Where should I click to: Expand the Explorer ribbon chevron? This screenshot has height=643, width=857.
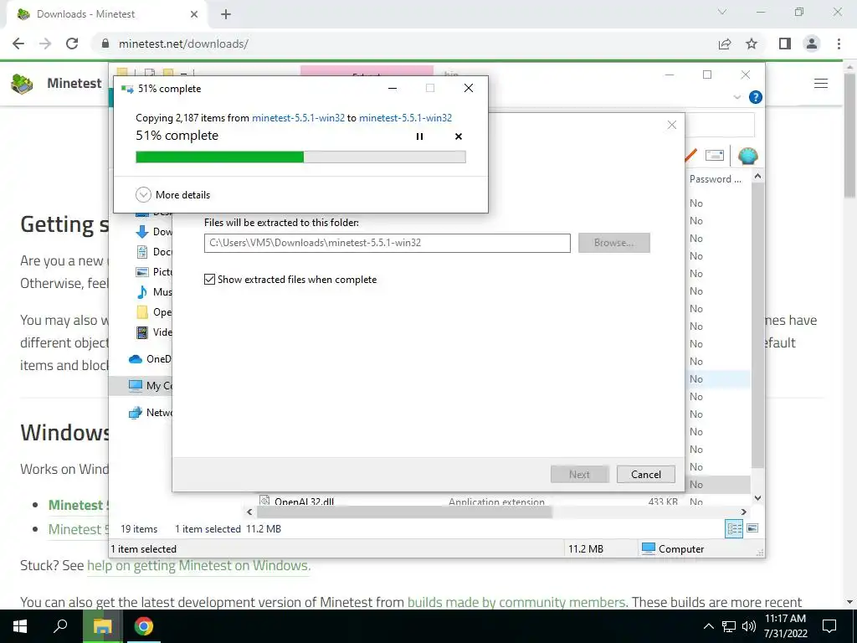click(x=736, y=97)
